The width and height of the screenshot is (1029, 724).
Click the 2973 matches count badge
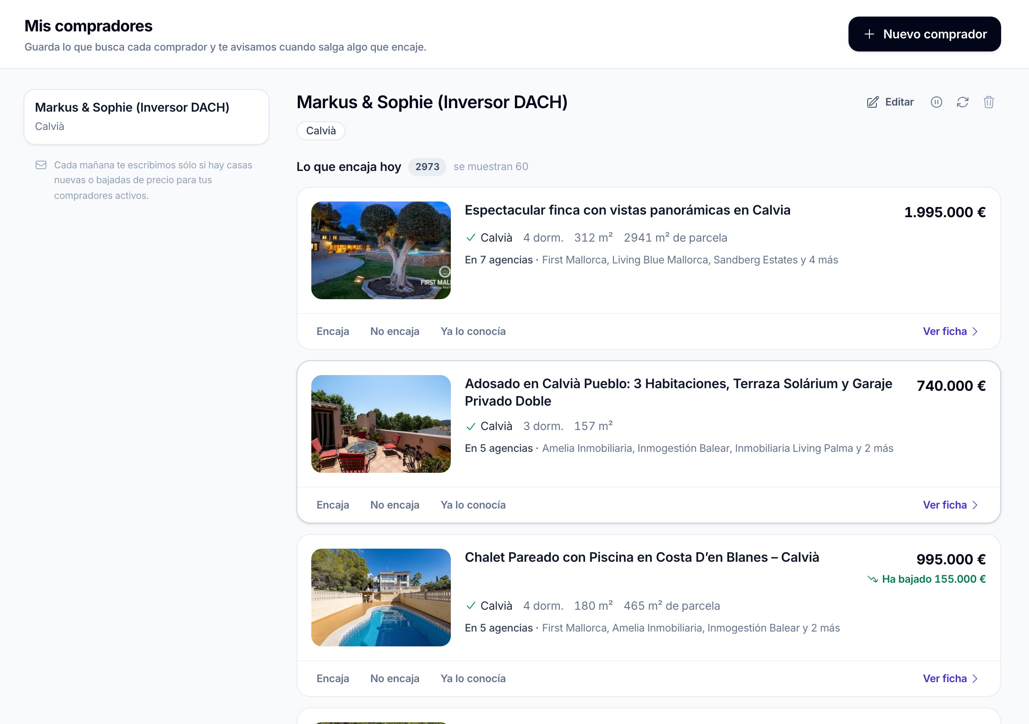tap(427, 166)
